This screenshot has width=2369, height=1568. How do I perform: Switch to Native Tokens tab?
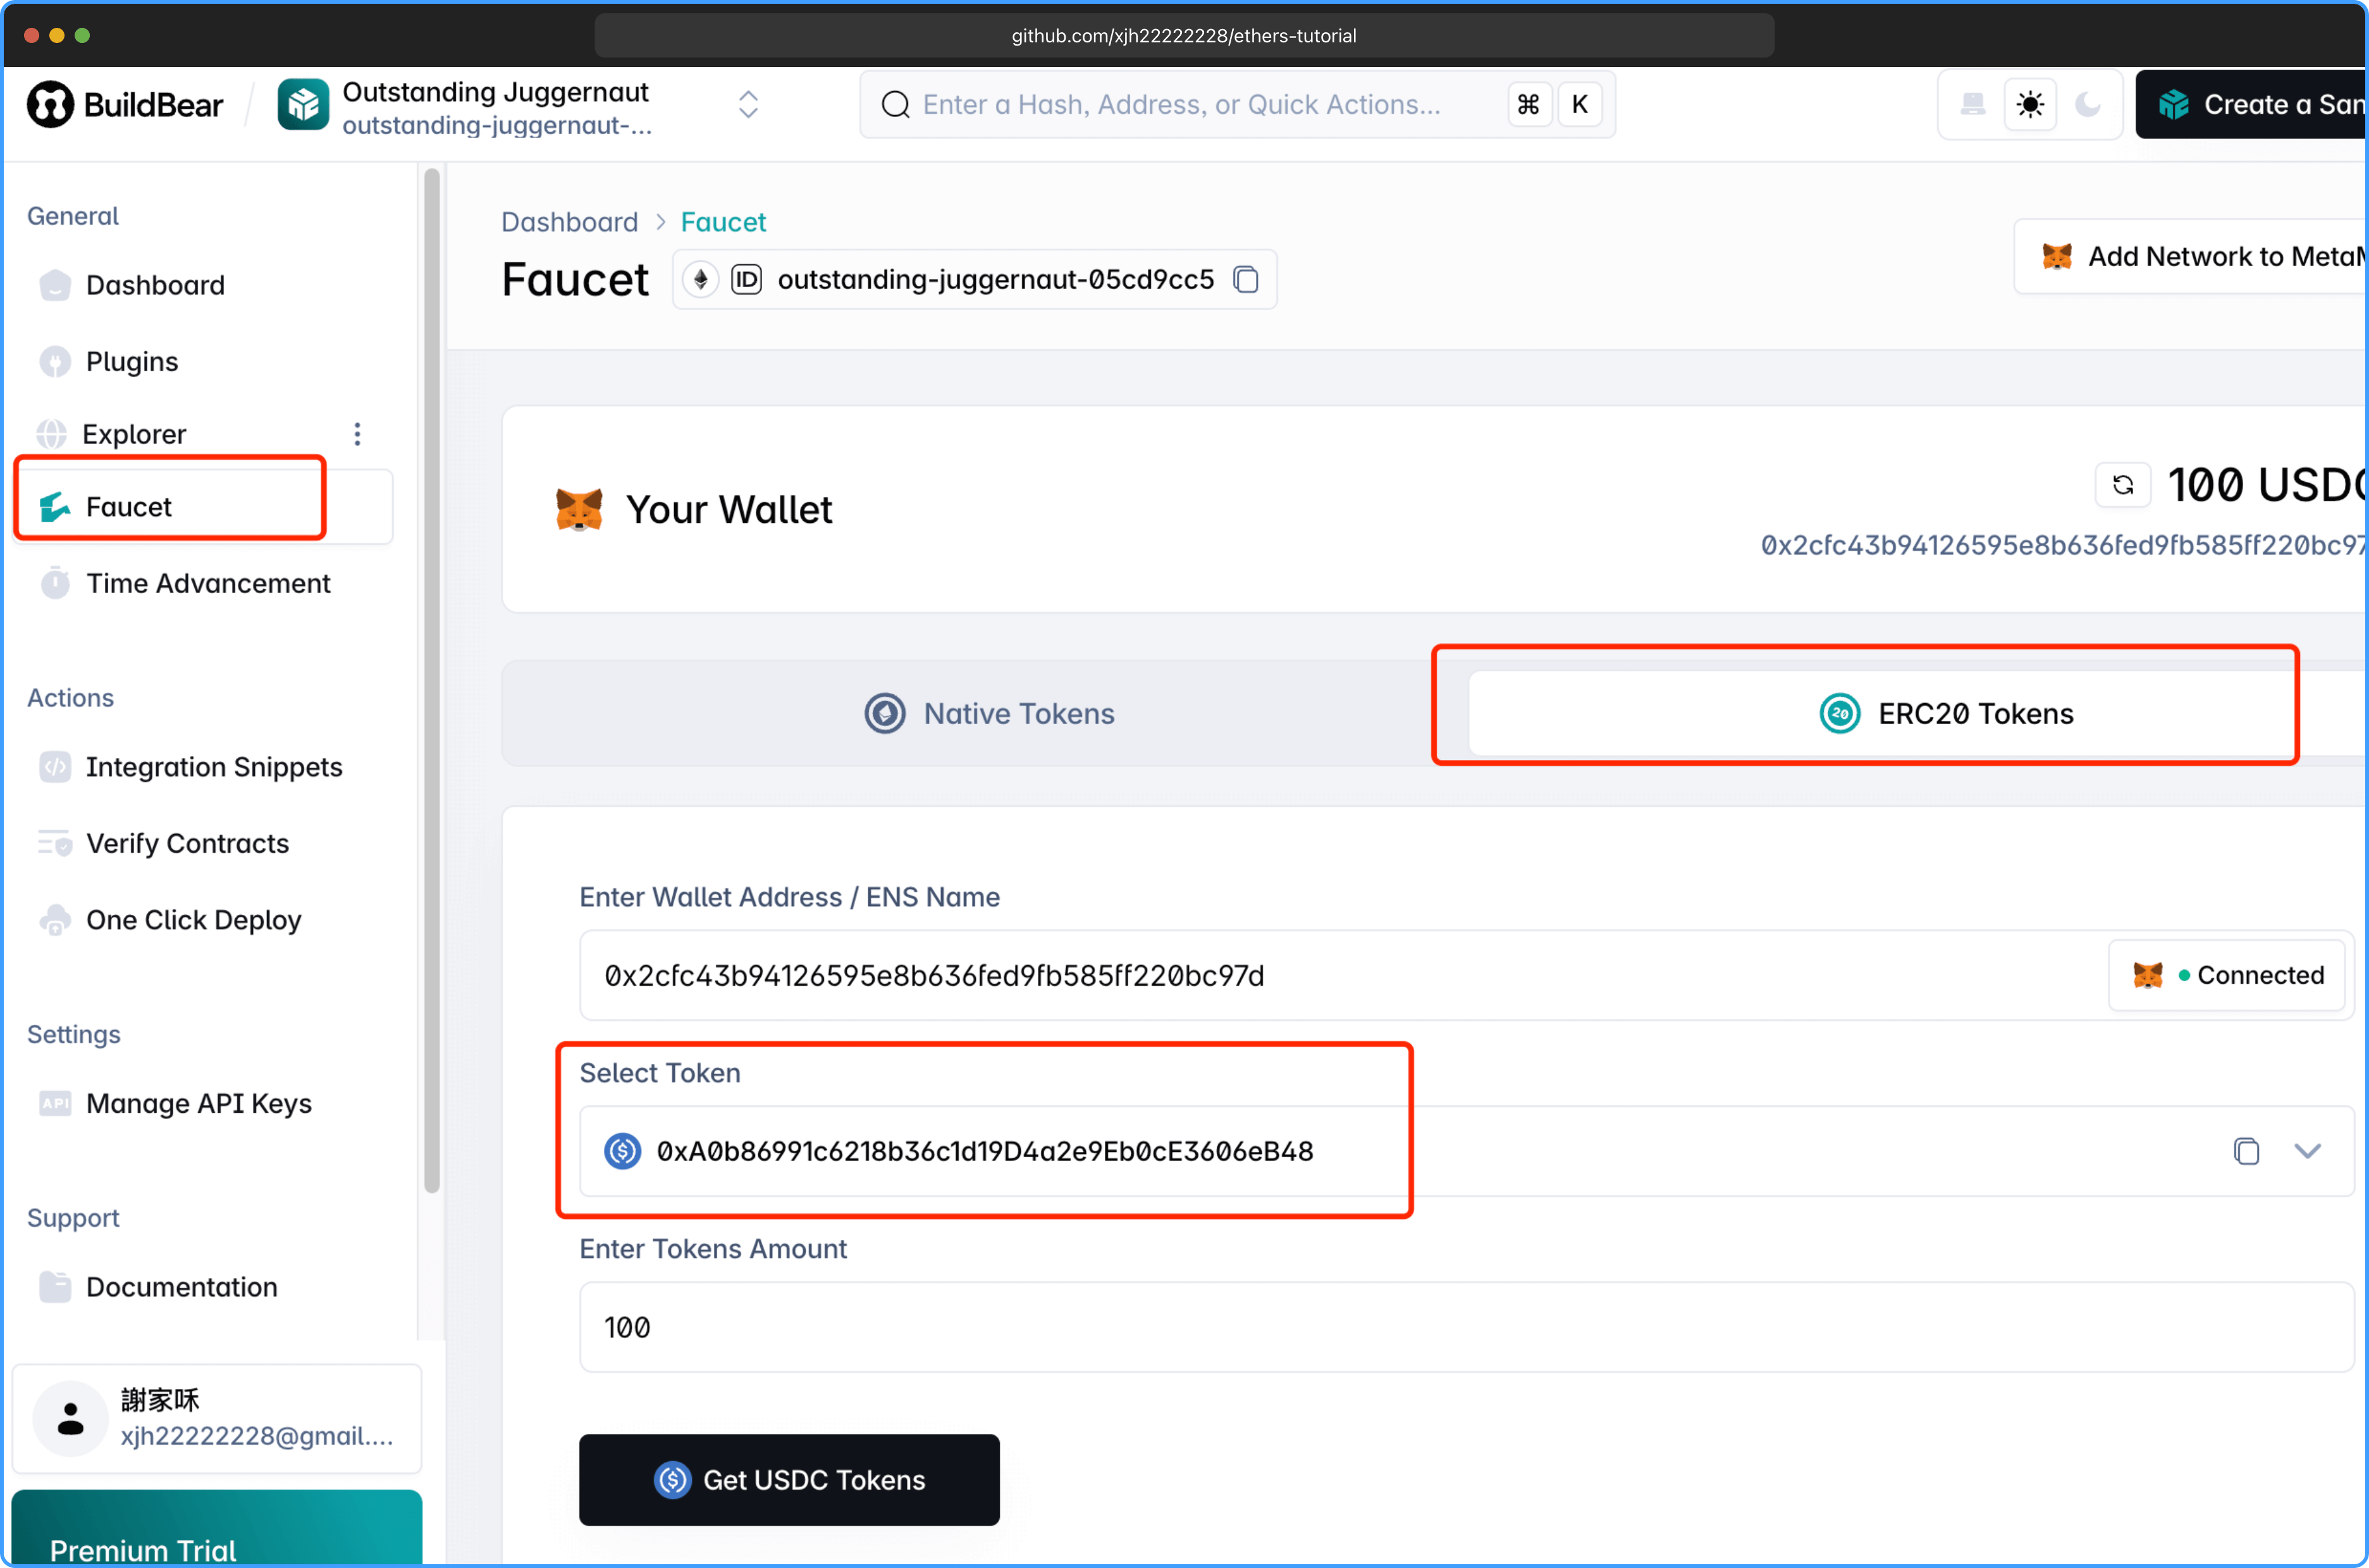pos(988,713)
